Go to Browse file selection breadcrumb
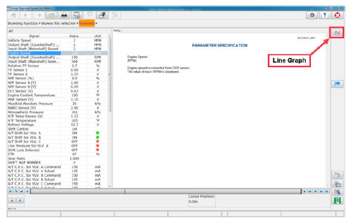Screen dimensions: 351x223 [x=58, y=23]
